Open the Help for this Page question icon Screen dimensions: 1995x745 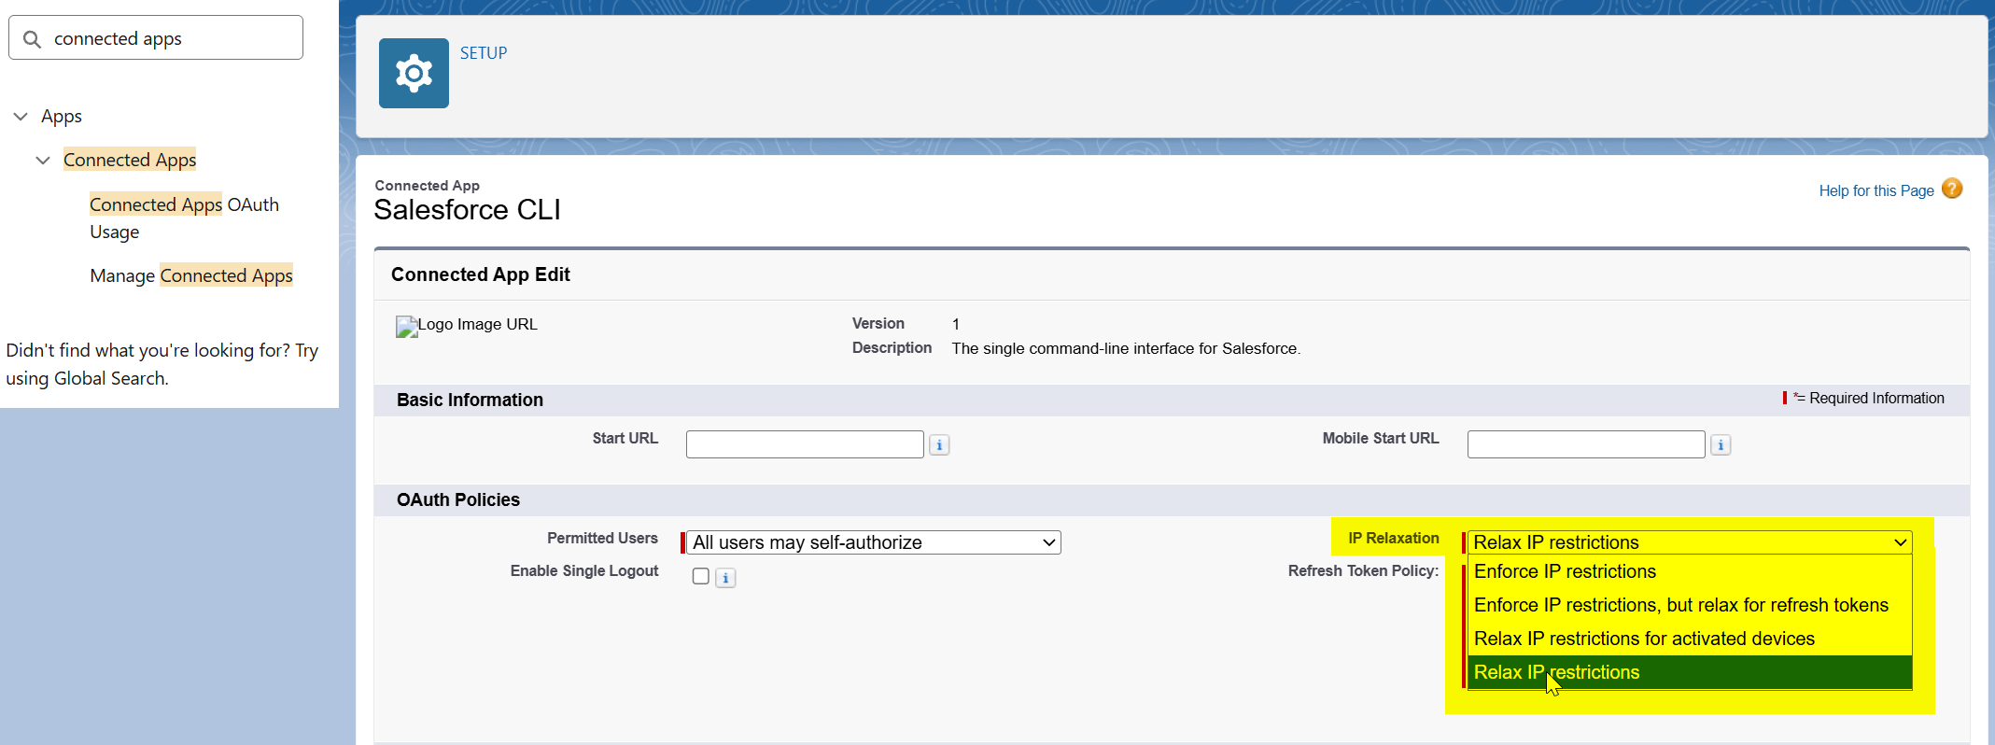pyautogui.click(x=1951, y=189)
